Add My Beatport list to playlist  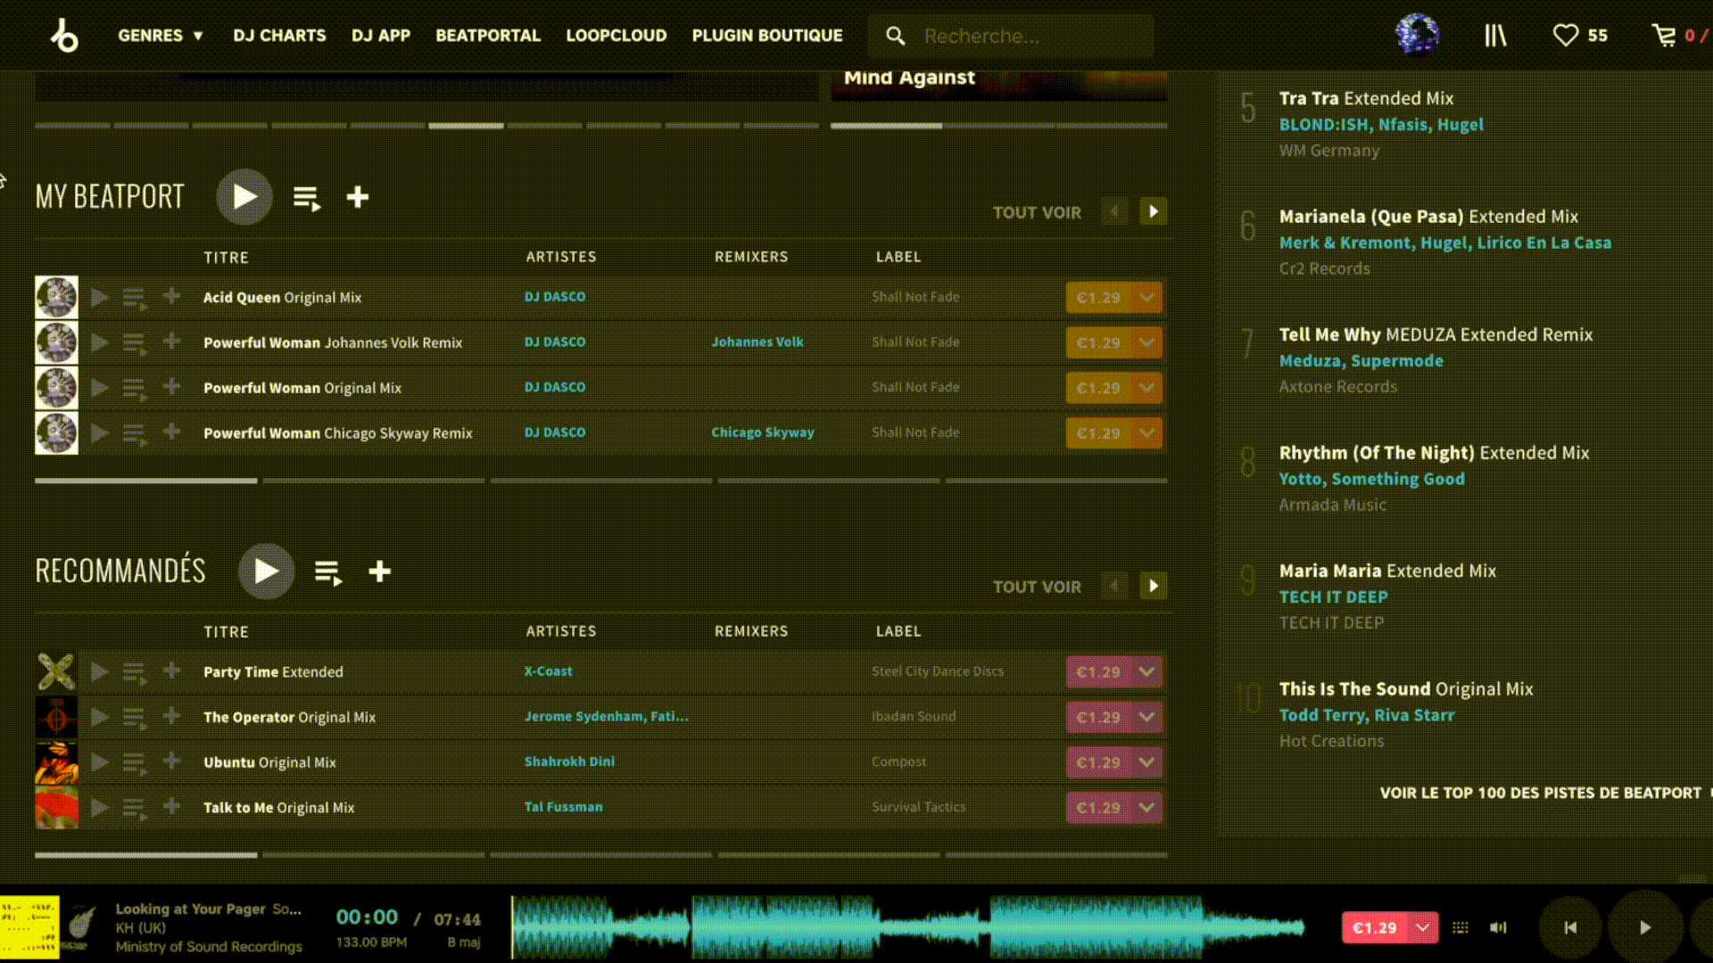tap(358, 197)
